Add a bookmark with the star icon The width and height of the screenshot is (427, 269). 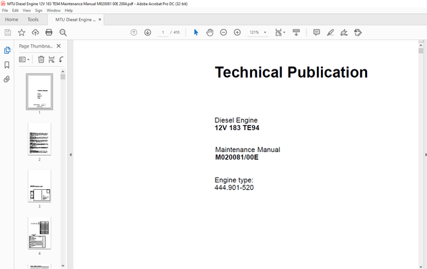click(21, 32)
